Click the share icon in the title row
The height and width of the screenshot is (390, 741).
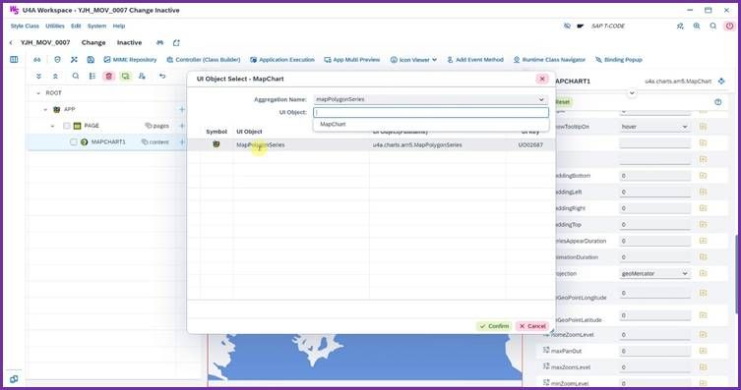(x=176, y=42)
